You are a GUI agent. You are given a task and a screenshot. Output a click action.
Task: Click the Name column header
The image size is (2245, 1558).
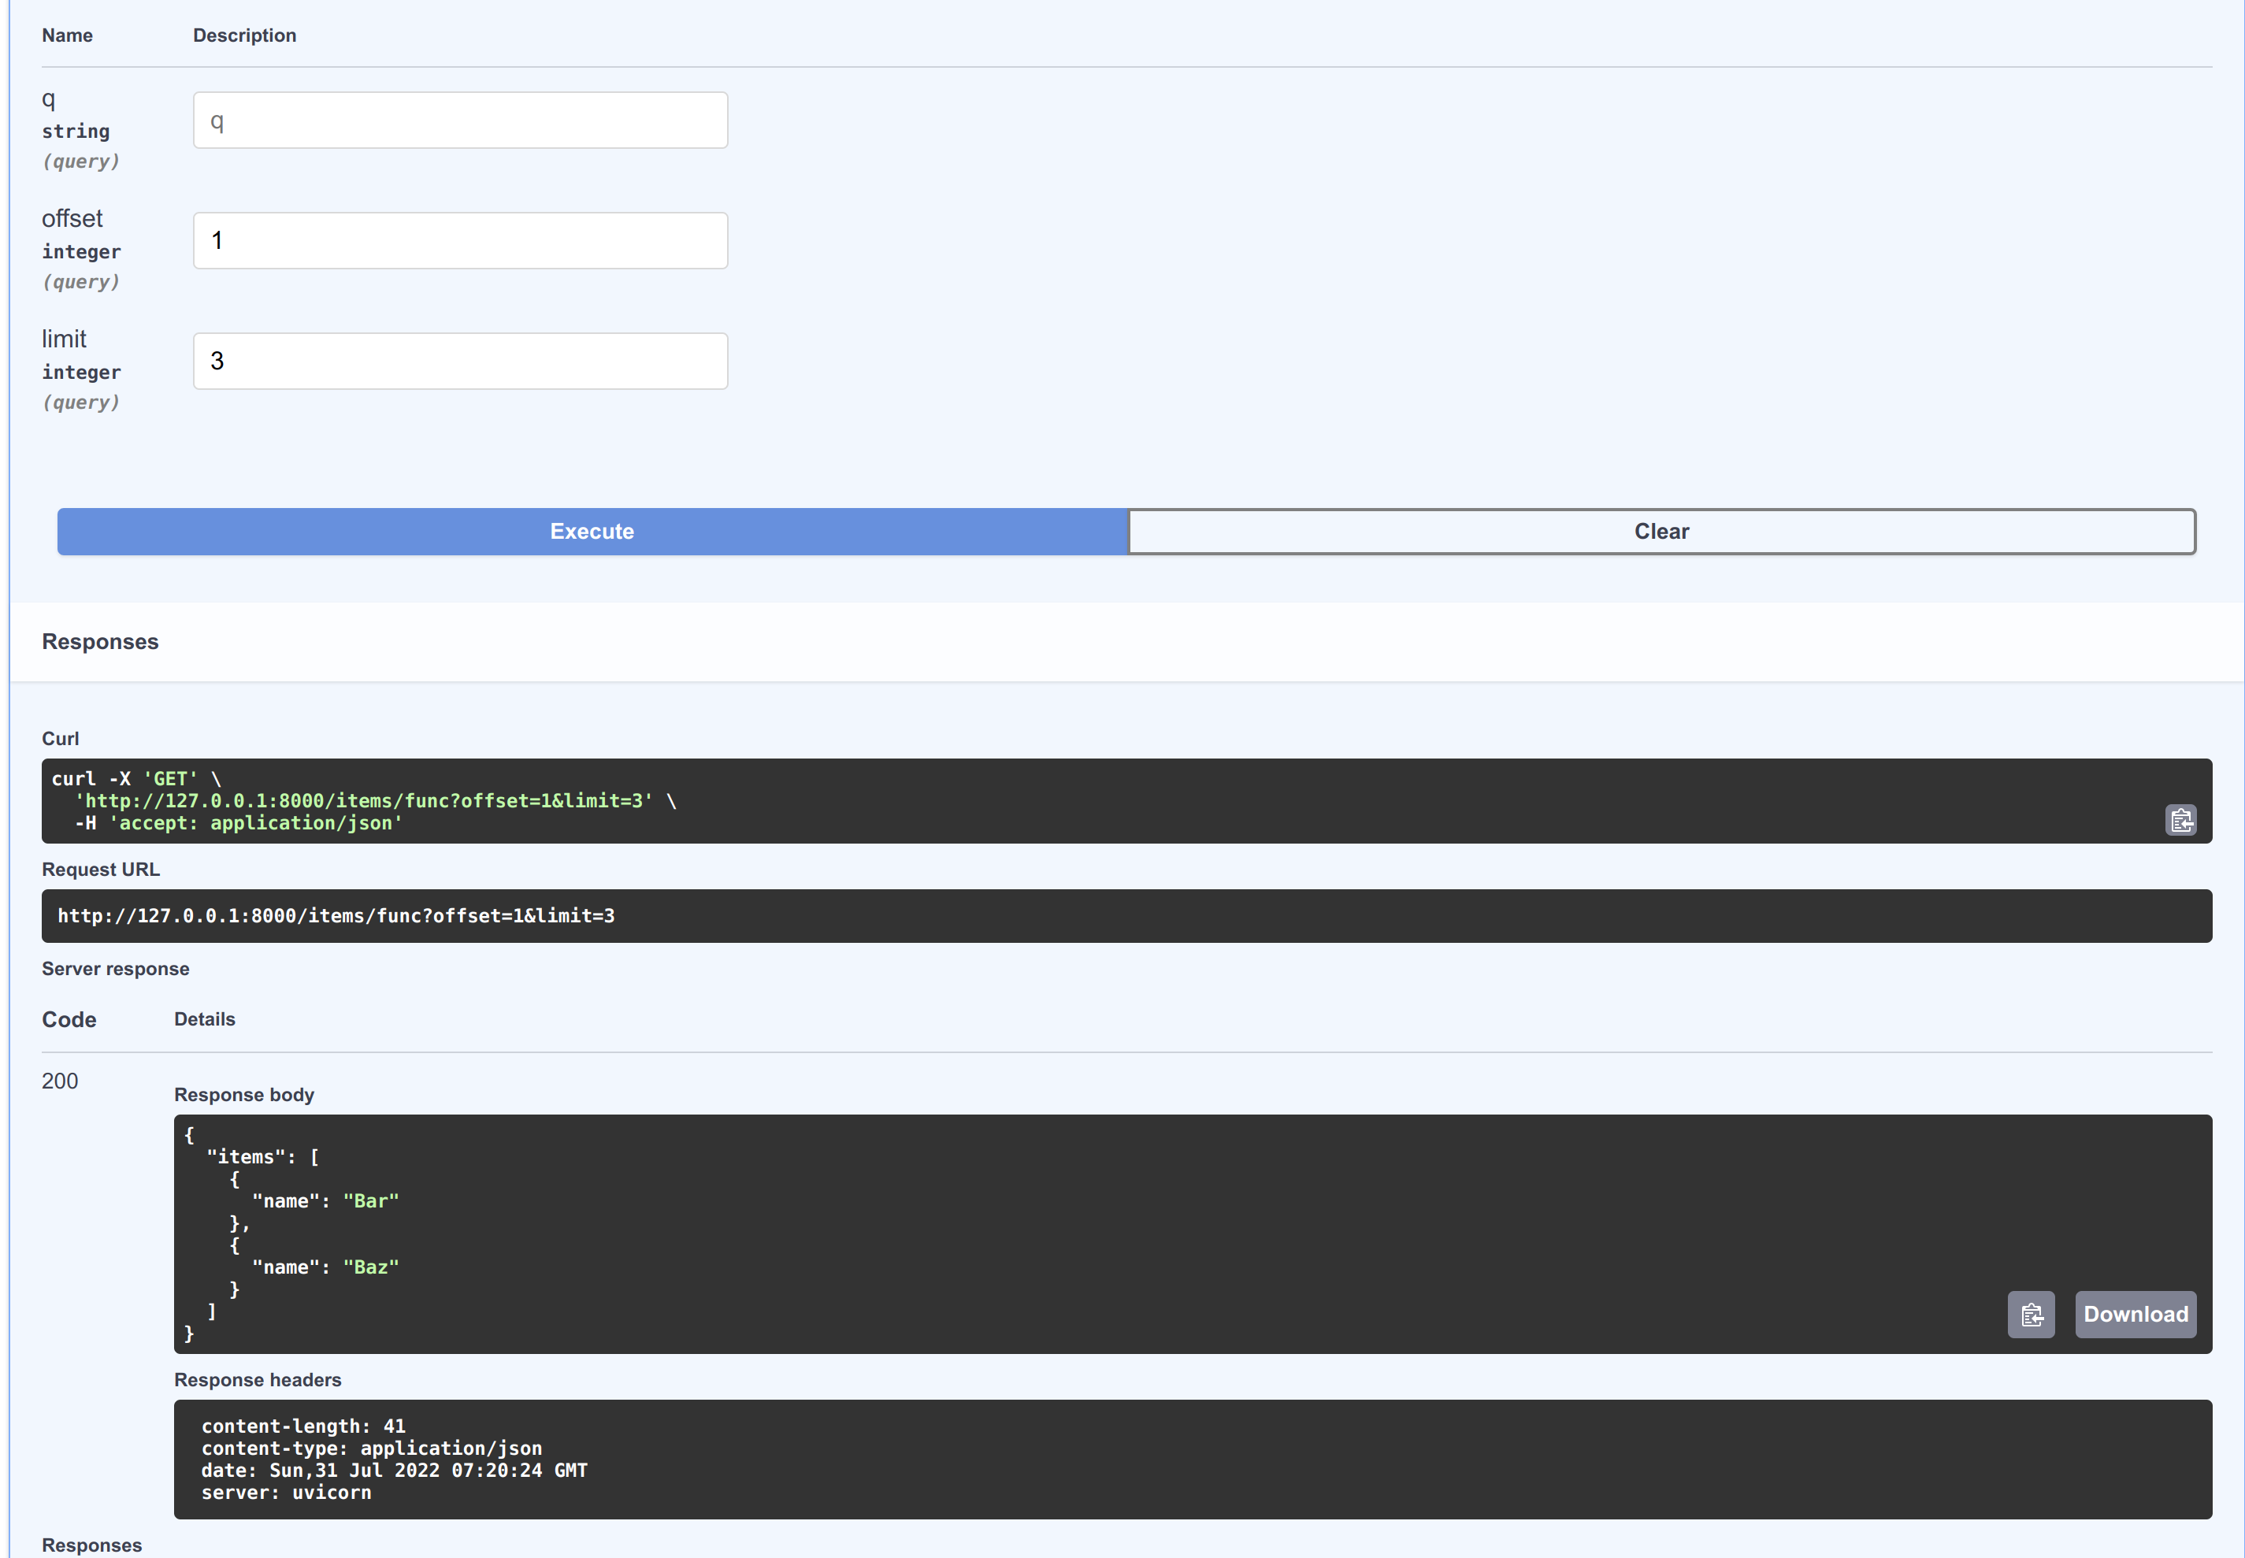[68, 35]
